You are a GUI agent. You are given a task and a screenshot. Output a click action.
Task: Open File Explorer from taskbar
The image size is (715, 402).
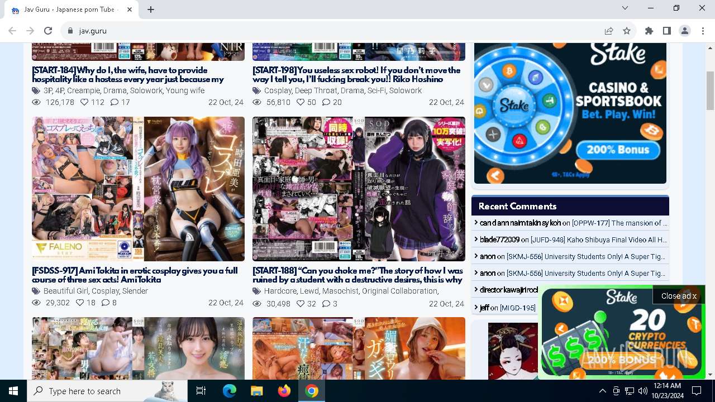point(256,391)
